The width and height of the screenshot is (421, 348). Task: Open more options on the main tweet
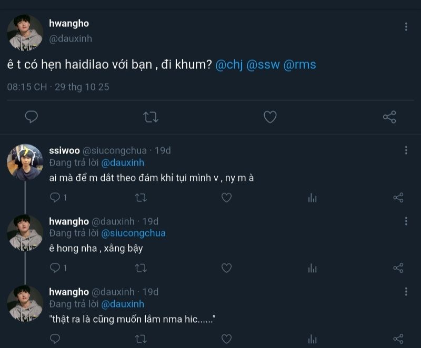coord(406,27)
